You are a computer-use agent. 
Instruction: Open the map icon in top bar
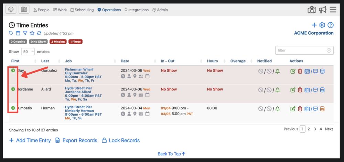[x=312, y=10]
